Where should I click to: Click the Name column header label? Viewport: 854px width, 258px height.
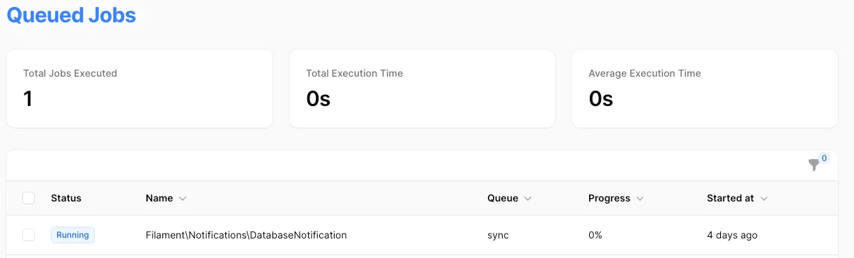coord(159,198)
